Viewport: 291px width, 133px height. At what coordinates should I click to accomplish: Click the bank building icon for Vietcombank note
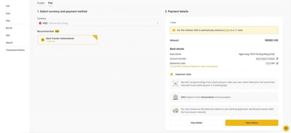pos(175,97)
